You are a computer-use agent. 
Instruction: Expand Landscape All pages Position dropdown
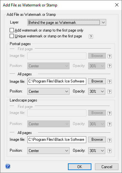click(48, 150)
